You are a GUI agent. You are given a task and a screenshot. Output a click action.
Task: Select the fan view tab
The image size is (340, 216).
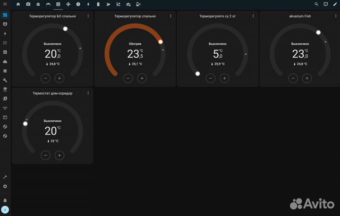(68, 4)
